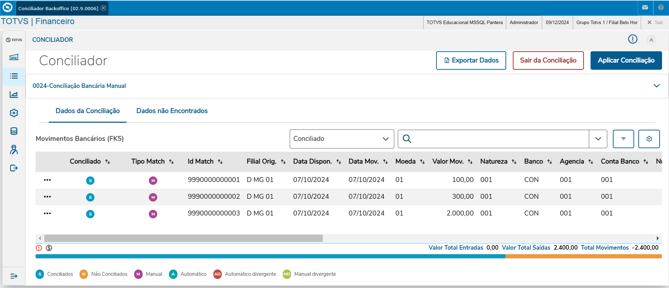669x288 pixels.
Task: Click Exportar Dados button
Action: click(x=471, y=61)
